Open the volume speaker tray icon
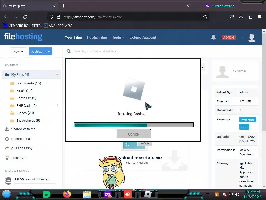 point(237,194)
